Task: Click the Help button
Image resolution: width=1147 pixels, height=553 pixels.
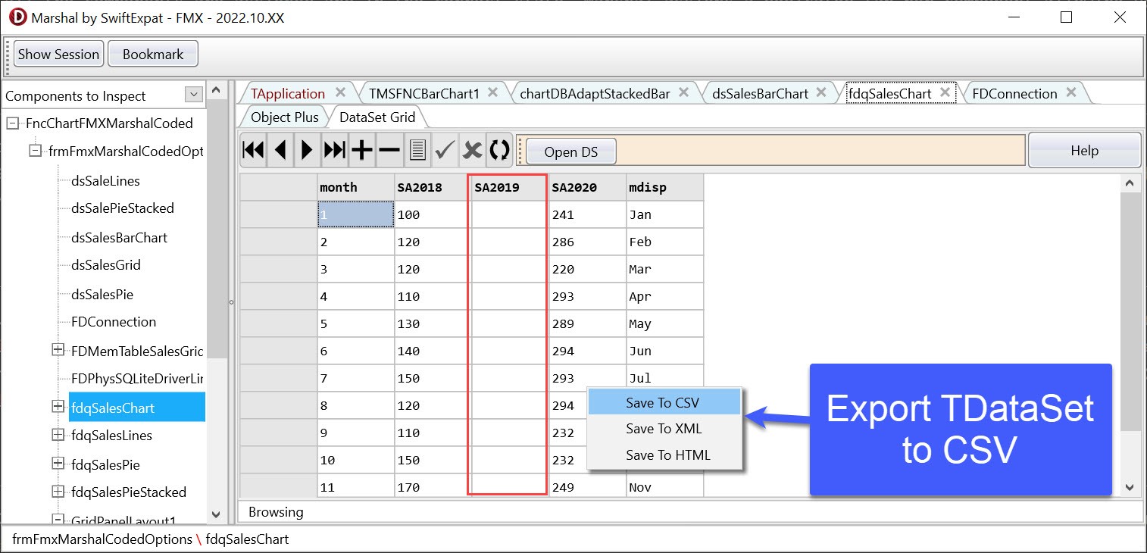Action: (x=1084, y=150)
